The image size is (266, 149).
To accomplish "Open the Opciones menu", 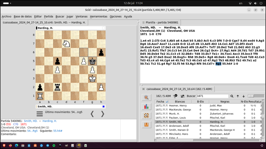I will click(116, 17).
